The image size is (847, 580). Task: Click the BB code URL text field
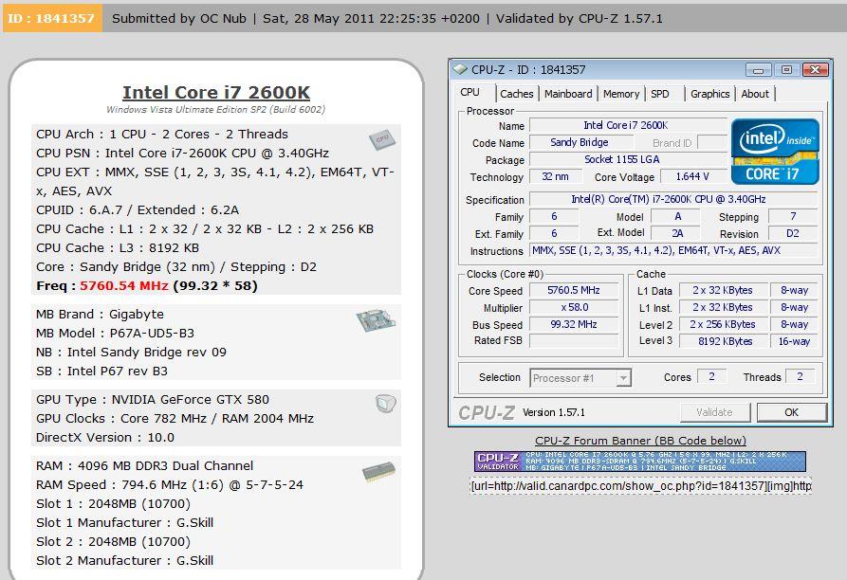tap(640, 486)
